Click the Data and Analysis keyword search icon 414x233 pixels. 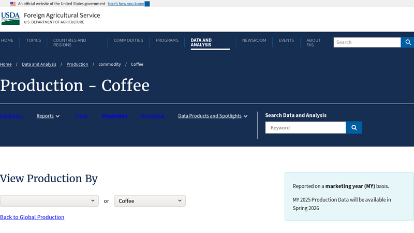(x=354, y=127)
